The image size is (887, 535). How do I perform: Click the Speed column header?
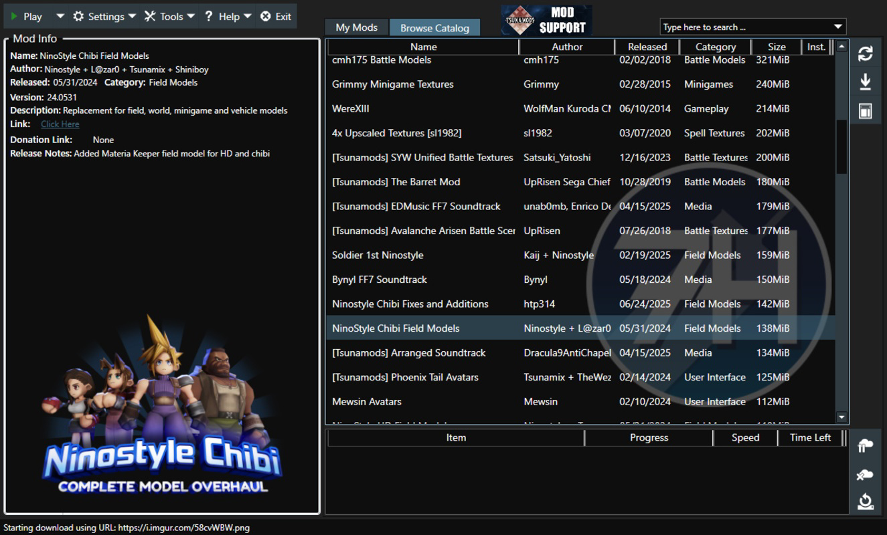point(745,437)
